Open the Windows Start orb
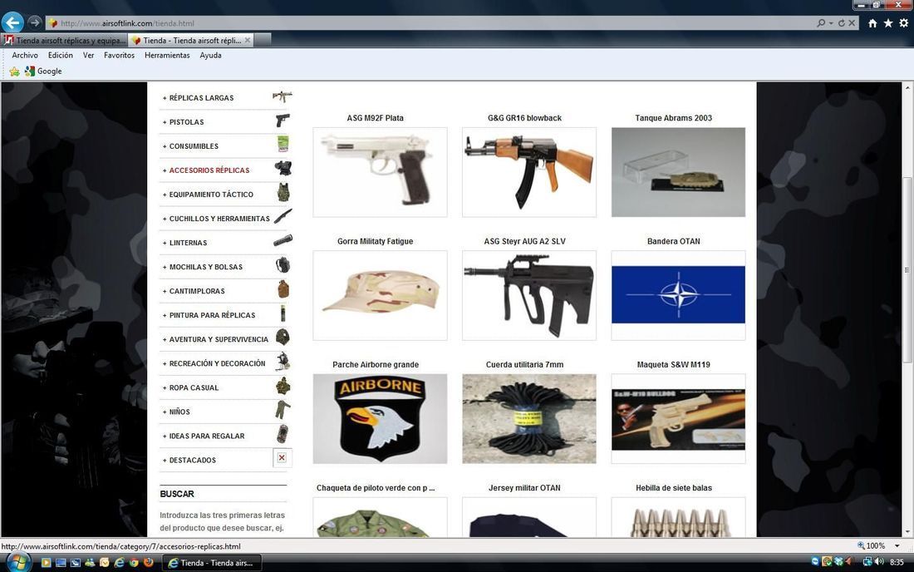 [18, 563]
